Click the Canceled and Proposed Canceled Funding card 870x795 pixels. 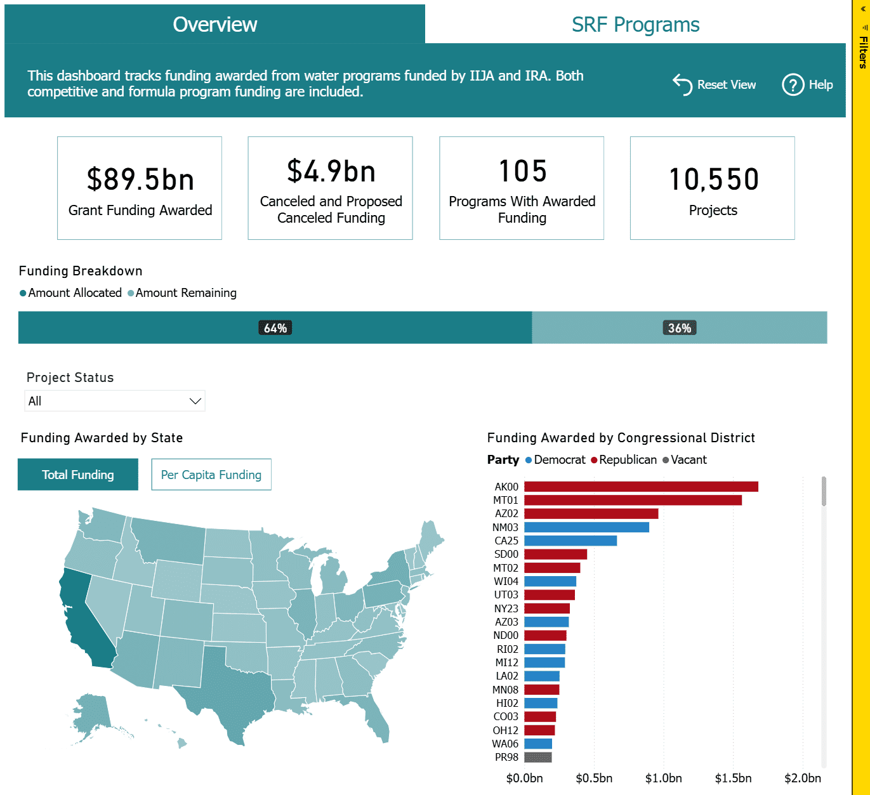tap(330, 188)
